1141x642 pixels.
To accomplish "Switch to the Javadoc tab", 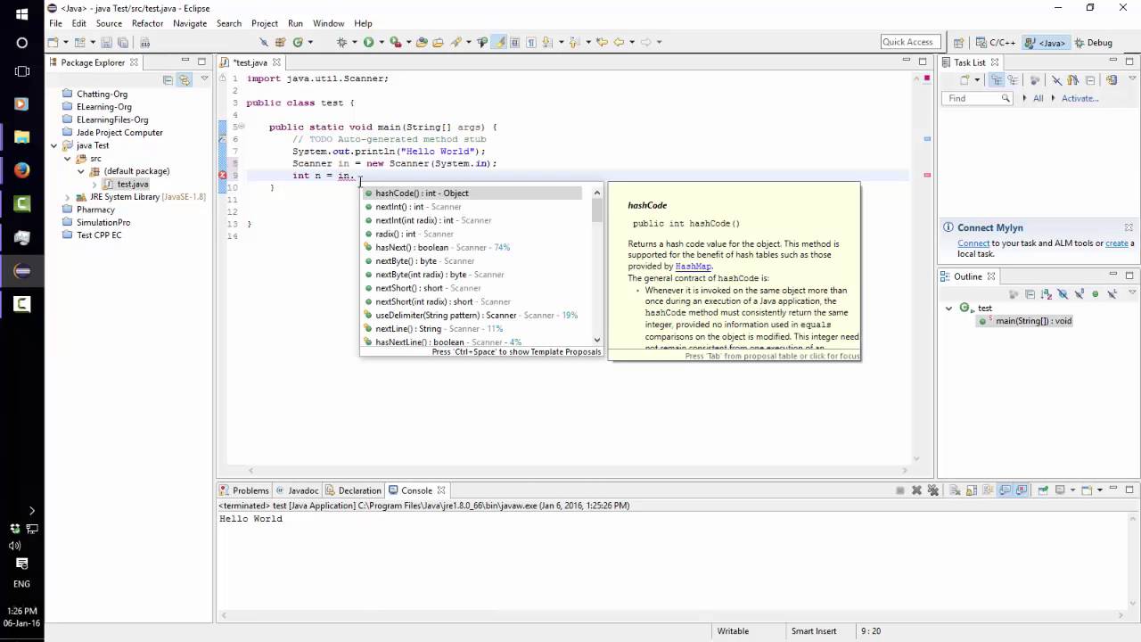I will point(297,490).
